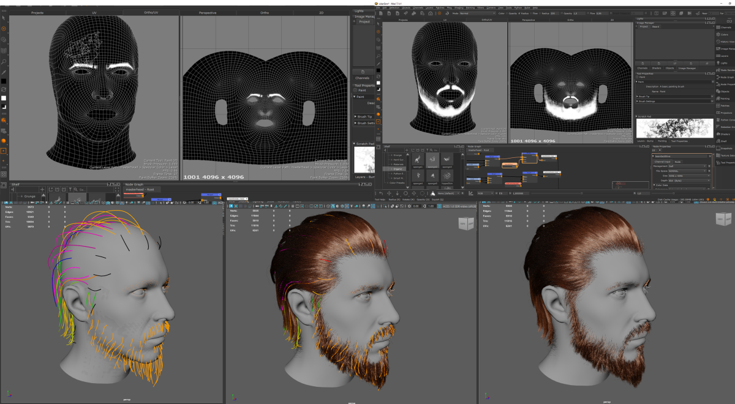Select Organic category in Shelf tree
735x404 pixels.
398,169
